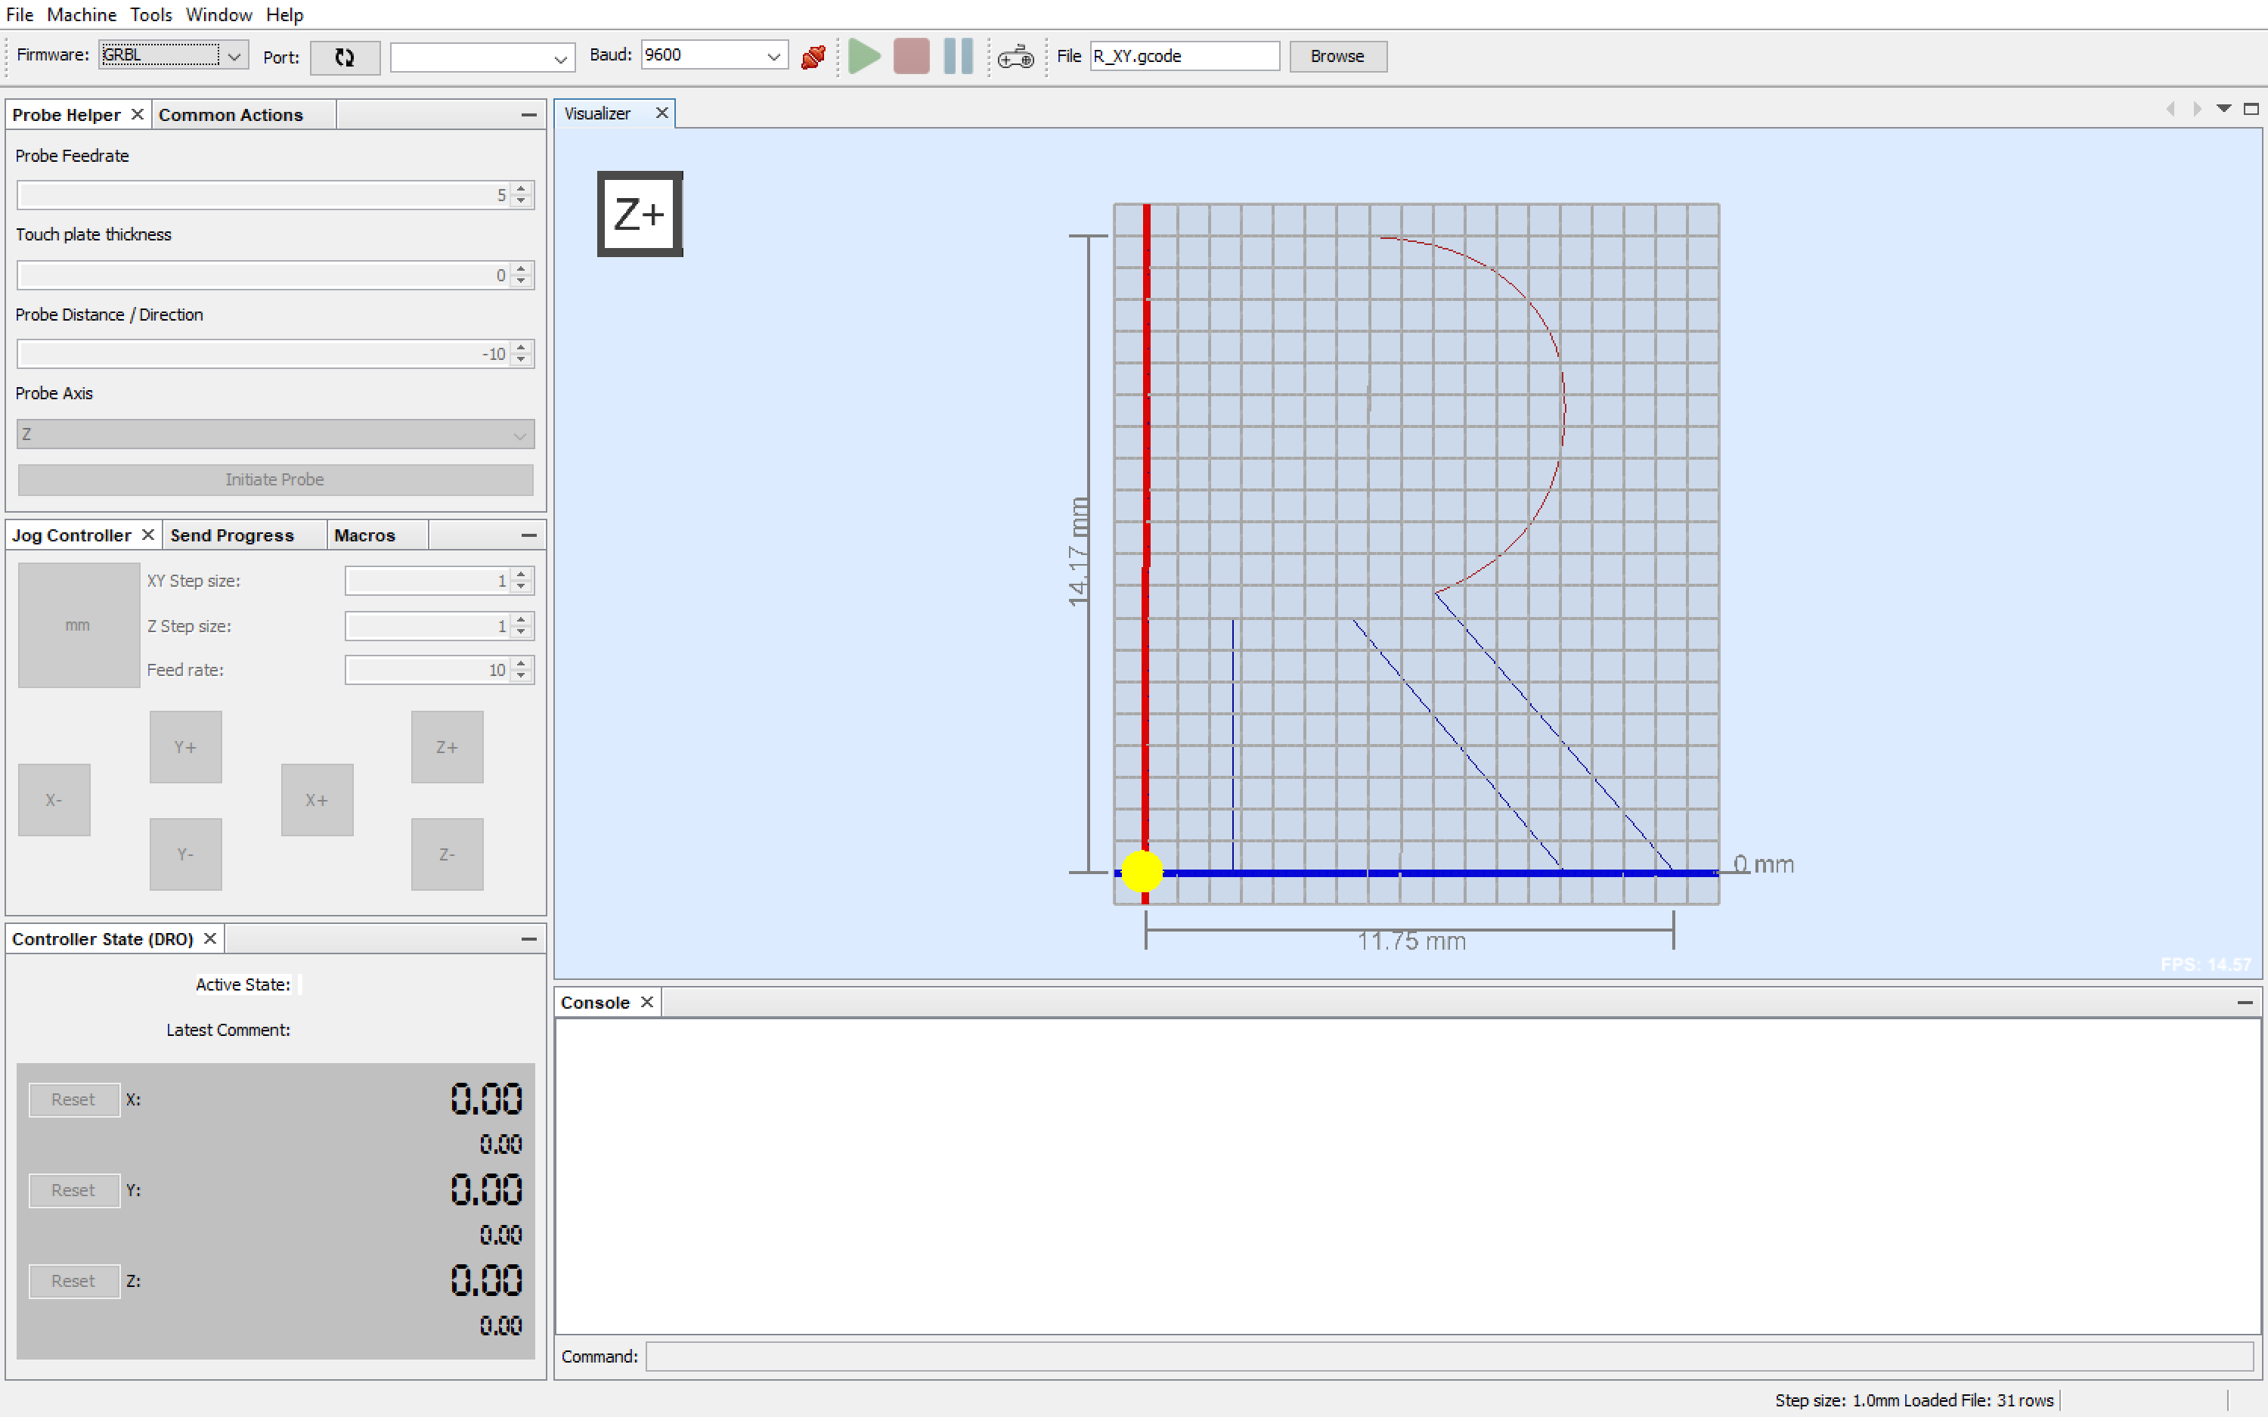Click the Command input field
The image size is (2268, 1417).
(x=1449, y=1356)
